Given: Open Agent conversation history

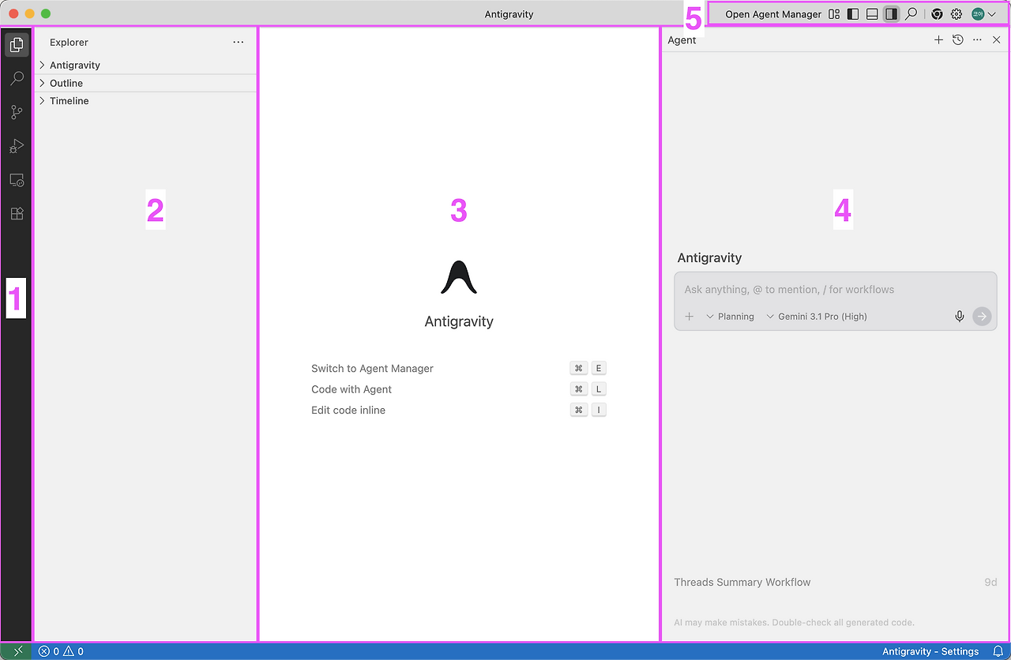Looking at the screenshot, I should coord(957,39).
